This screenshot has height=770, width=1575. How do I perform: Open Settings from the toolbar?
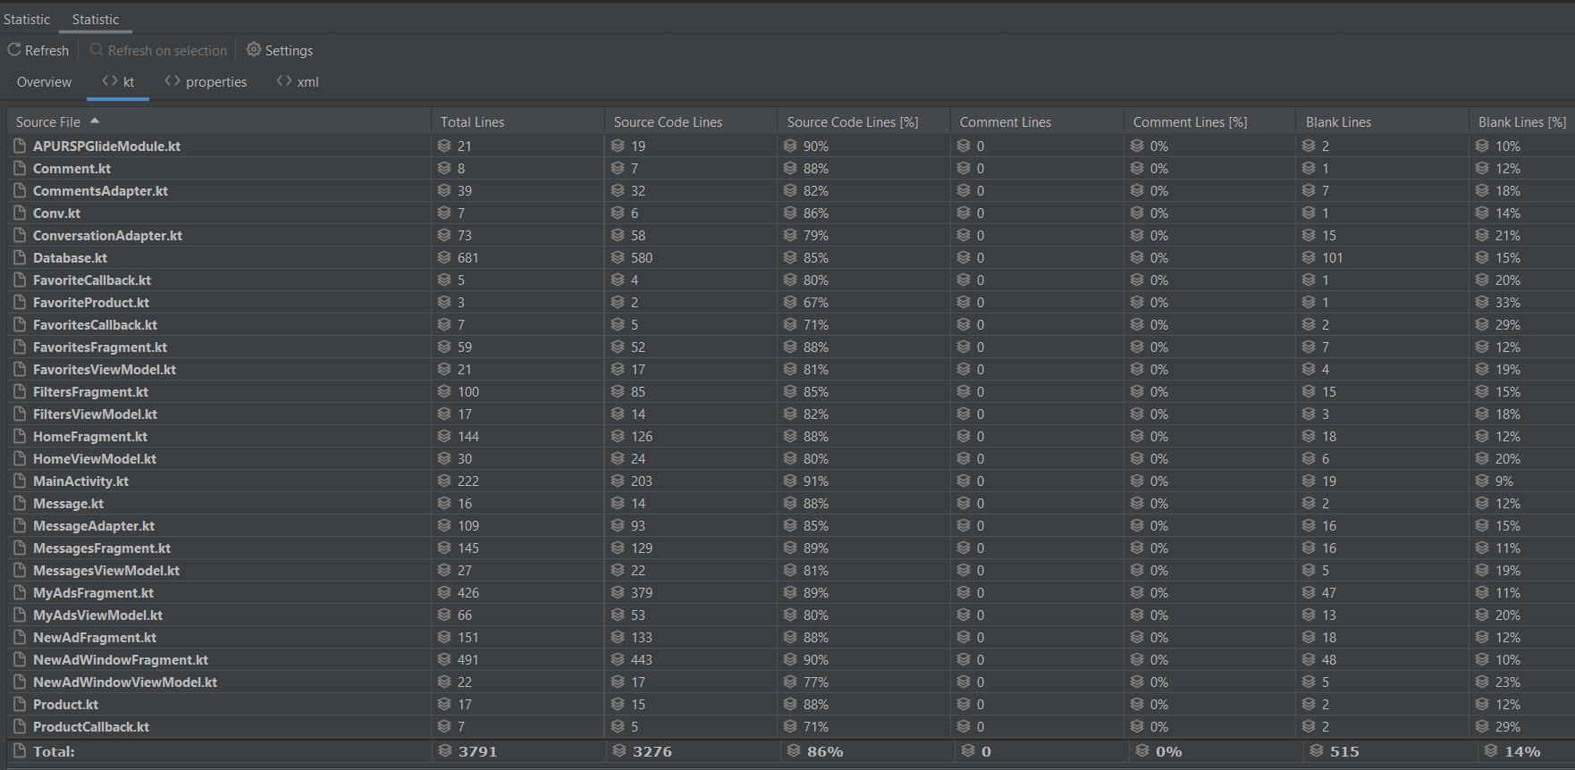click(x=280, y=51)
